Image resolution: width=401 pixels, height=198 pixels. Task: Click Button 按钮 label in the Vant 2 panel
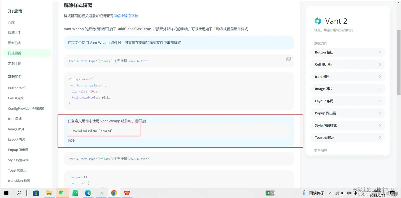click(x=324, y=52)
